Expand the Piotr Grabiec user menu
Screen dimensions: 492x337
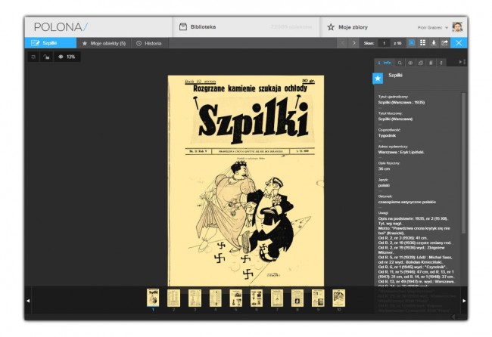(x=433, y=27)
